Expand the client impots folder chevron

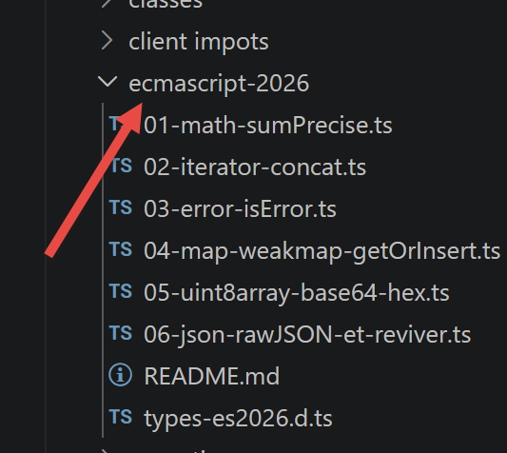coord(107,41)
